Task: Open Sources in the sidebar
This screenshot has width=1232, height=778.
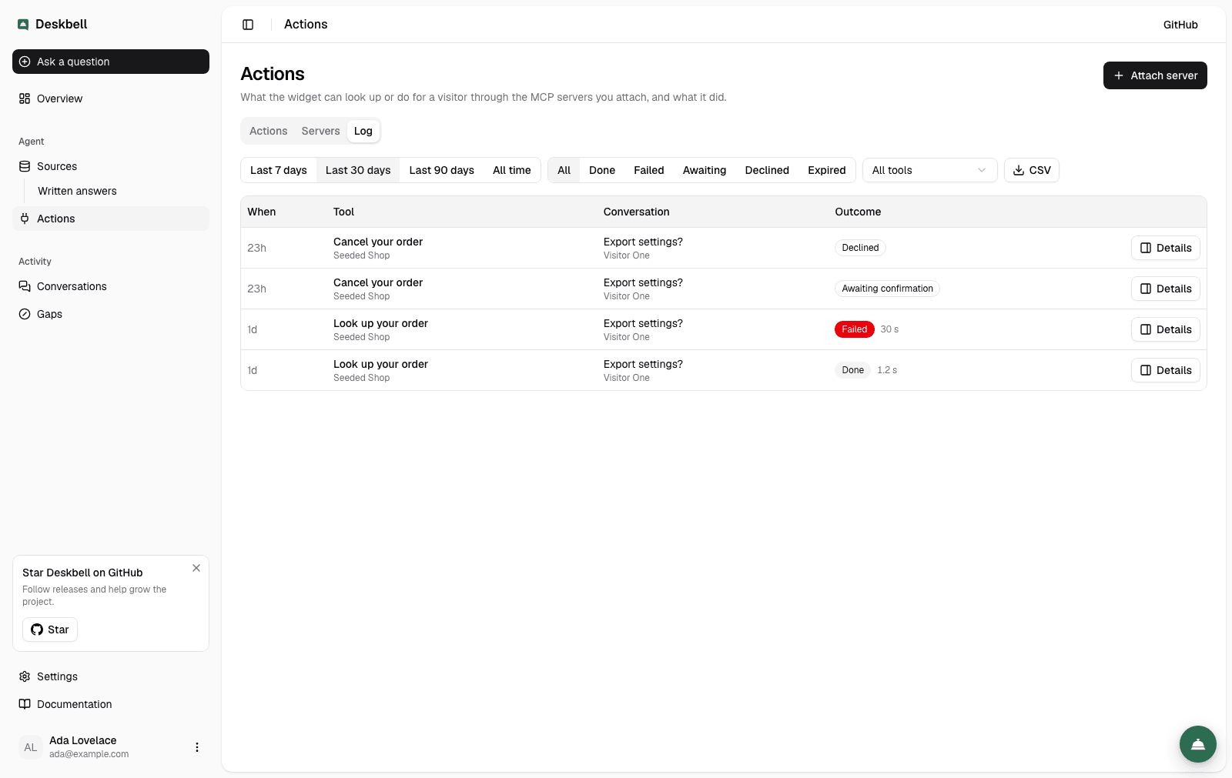Action: click(111, 166)
